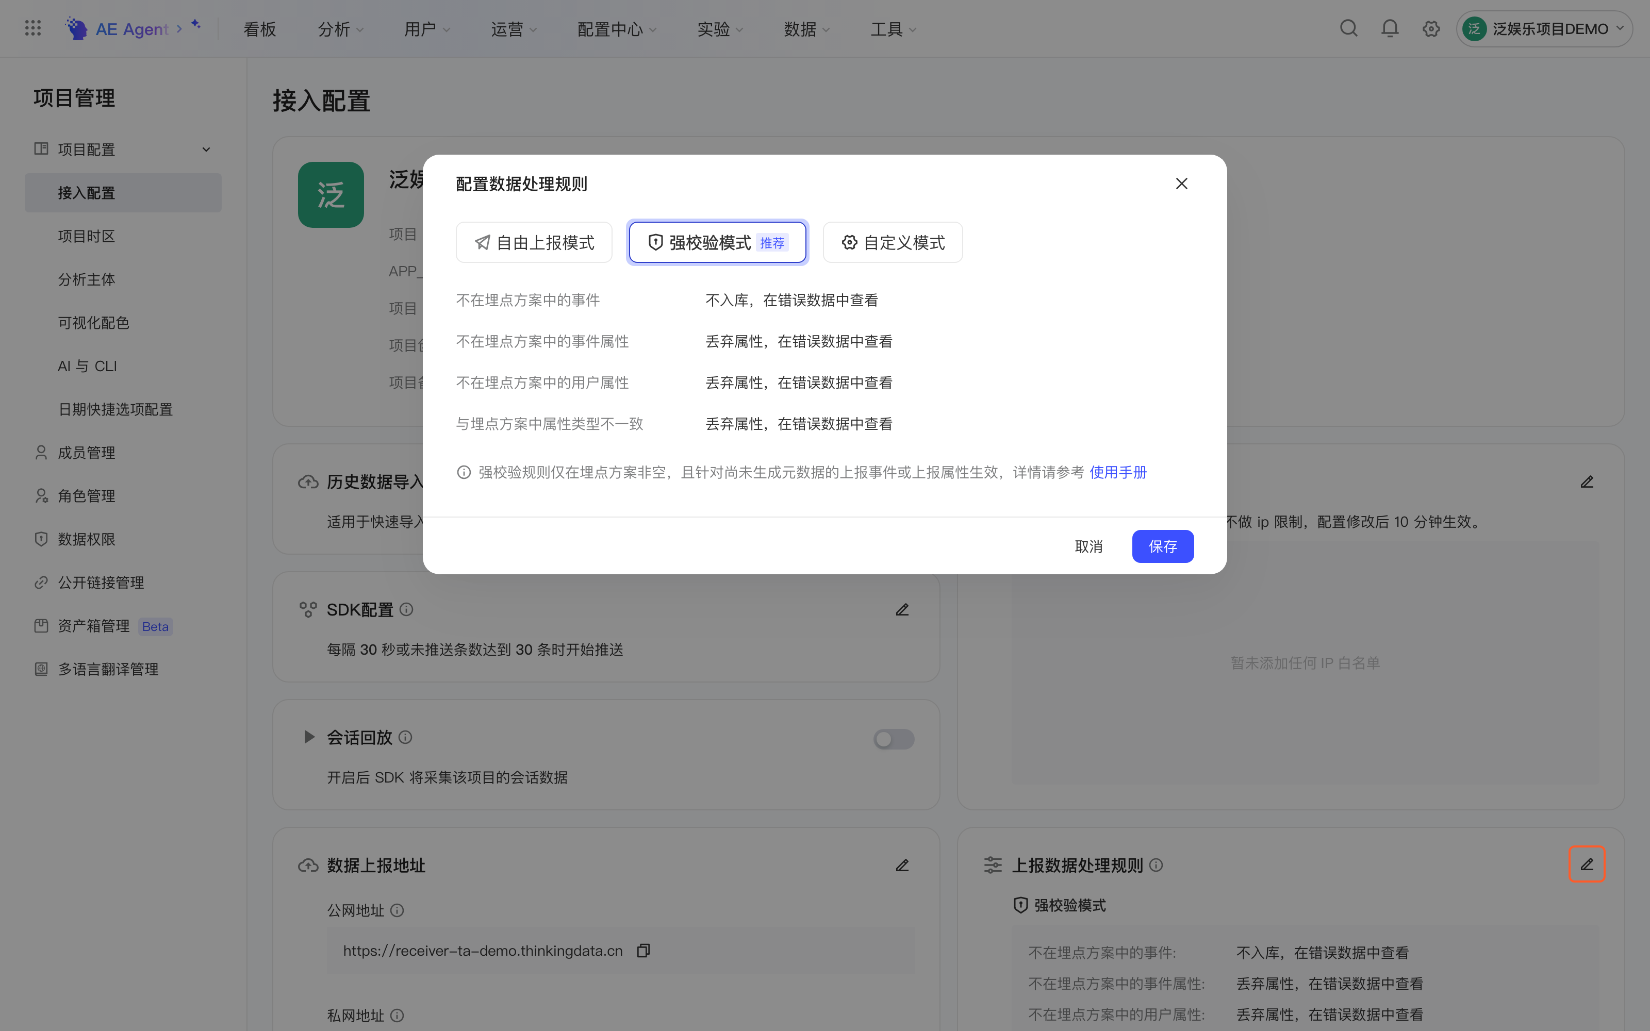The height and width of the screenshot is (1031, 1650).
Task: Go to 看板 in top navigation
Action: [260, 29]
